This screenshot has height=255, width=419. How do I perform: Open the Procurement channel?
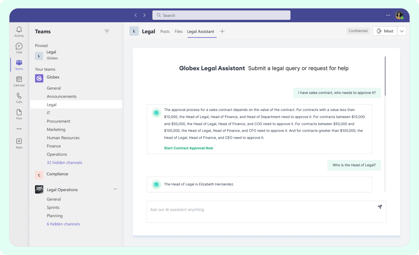[x=58, y=121]
